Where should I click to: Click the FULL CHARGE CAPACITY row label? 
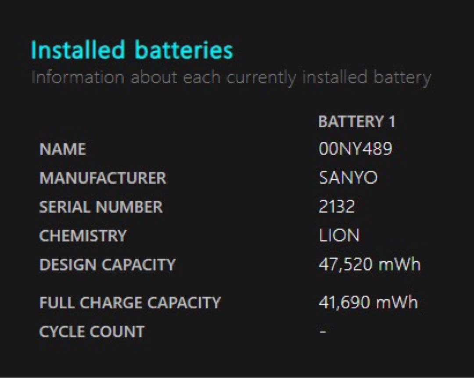pos(130,303)
